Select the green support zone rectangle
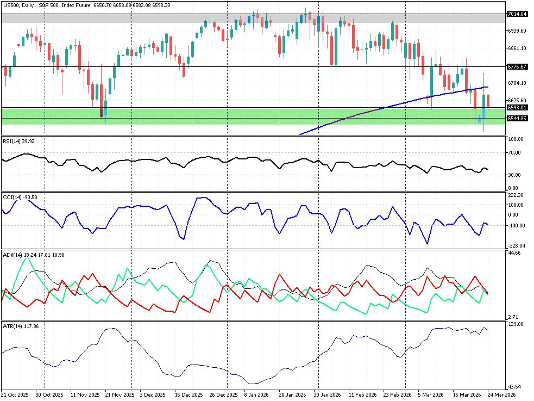 [217, 116]
